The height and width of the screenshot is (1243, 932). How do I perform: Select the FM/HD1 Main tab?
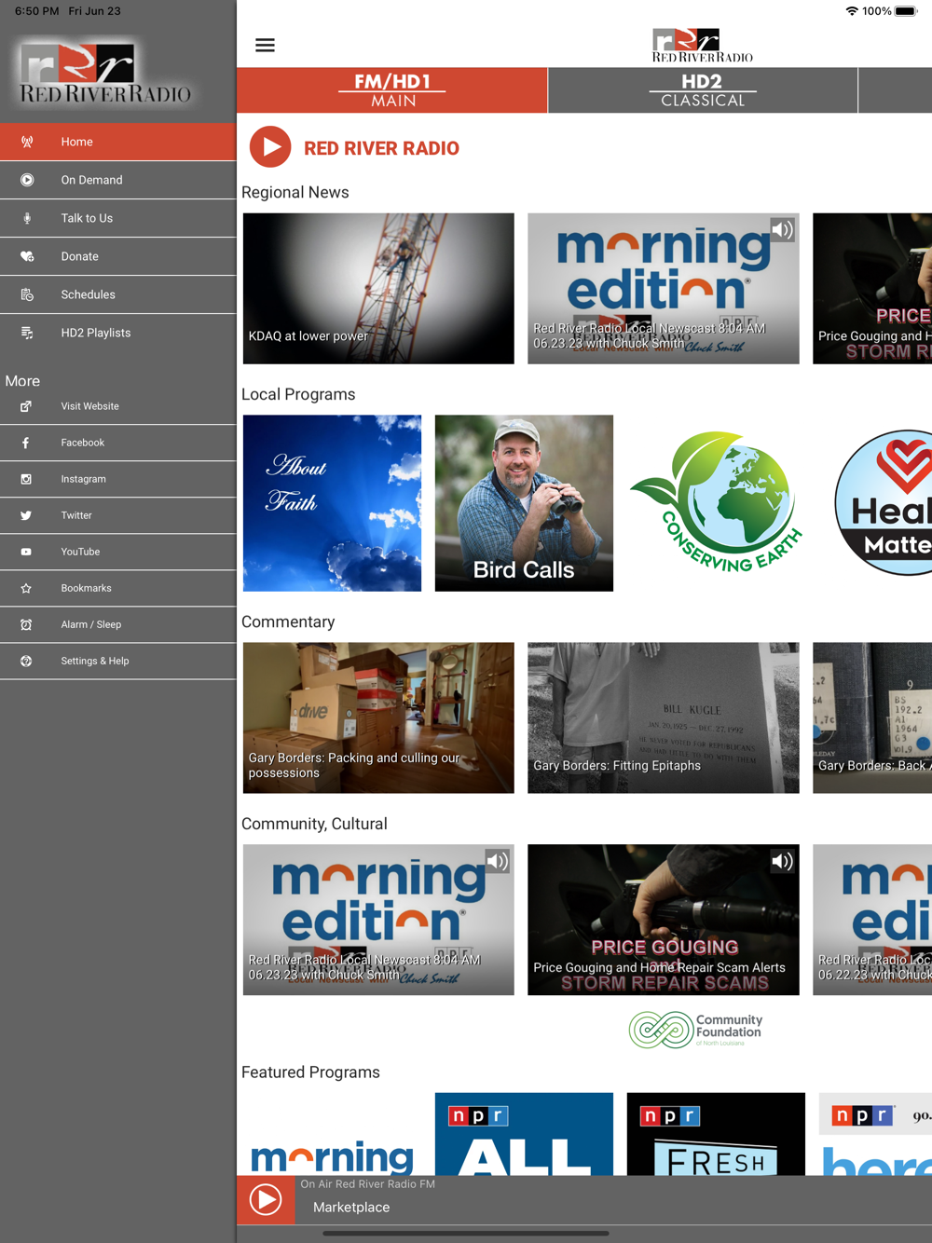(392, 90)
